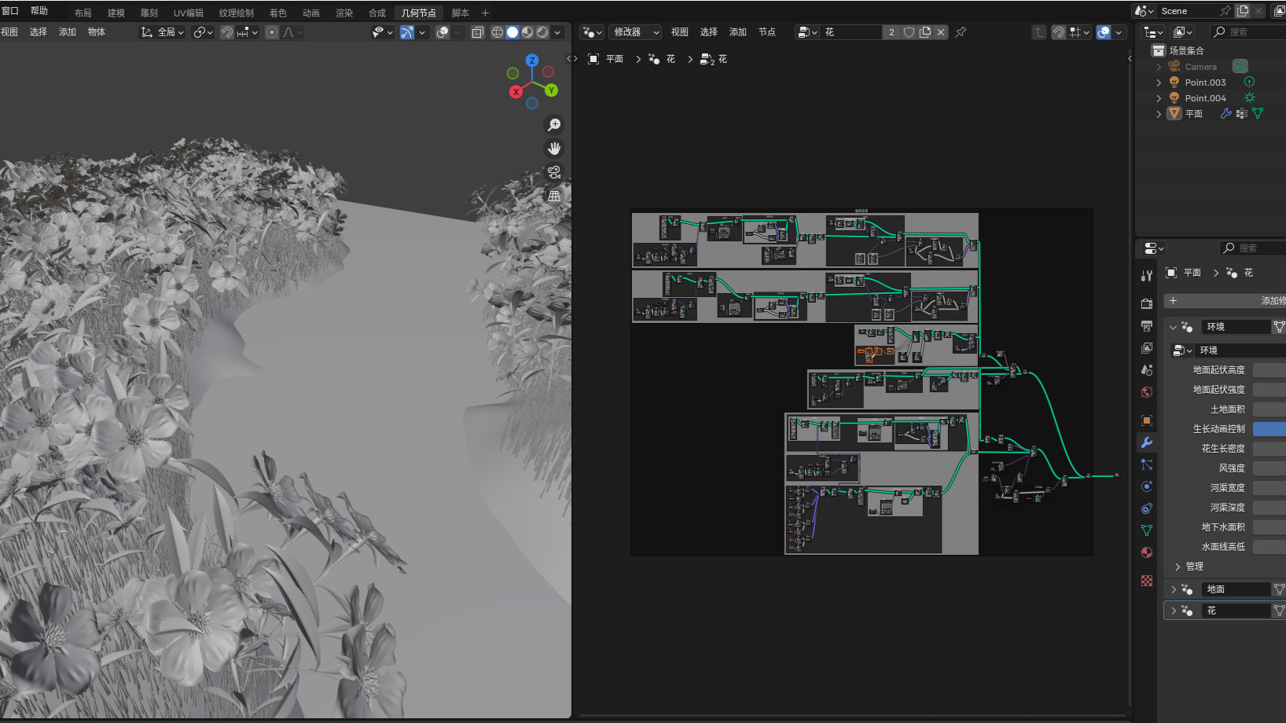Expand Point.003 in the outliner
The height and width of the screenshot is (723, 1286).
coord(1159,83)
